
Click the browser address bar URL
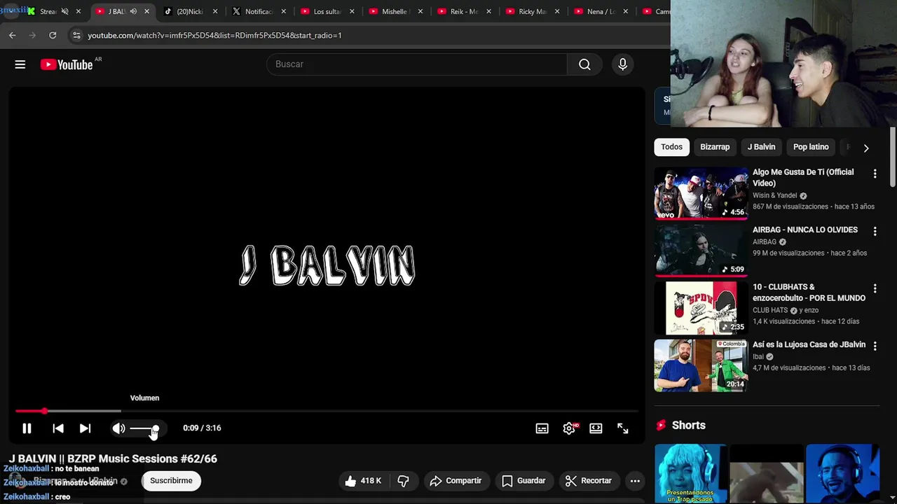(x=214, y=35)
